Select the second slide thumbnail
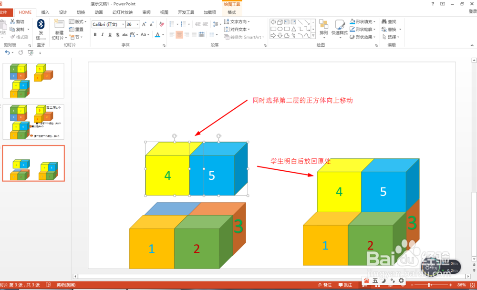 (x=33, y=122)
